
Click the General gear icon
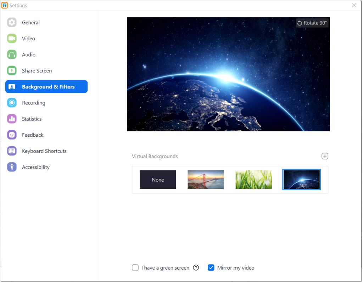(x=12, y=22)
